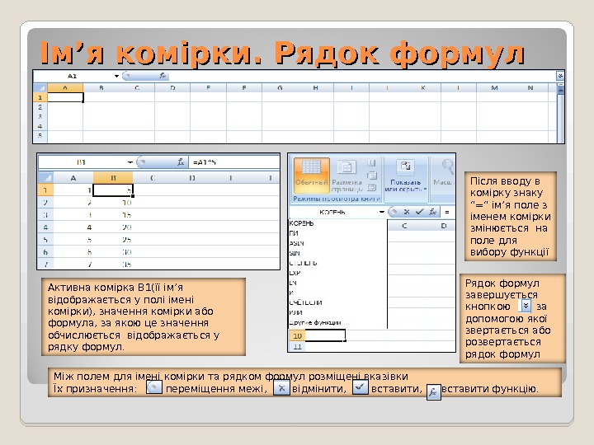This screenshot has height=445, width=594.
Task: Switch to the Разметка страницы view
Action: (x=346, y=176)
